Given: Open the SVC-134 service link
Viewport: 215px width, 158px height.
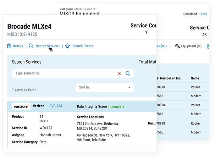Looking at the screenshot, I should click(x=56, y=106).
